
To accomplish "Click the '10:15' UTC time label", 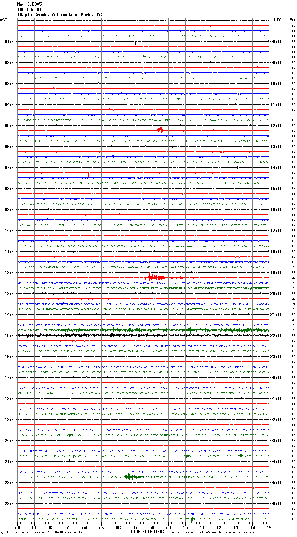I will [276, 84].
